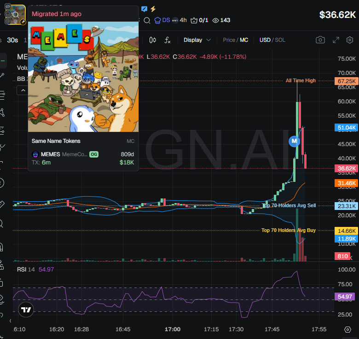This screenshot has height=339, width=359.
Task: Click the Top 70 Holders Avg Buy label
Action: tap(289, 230)
